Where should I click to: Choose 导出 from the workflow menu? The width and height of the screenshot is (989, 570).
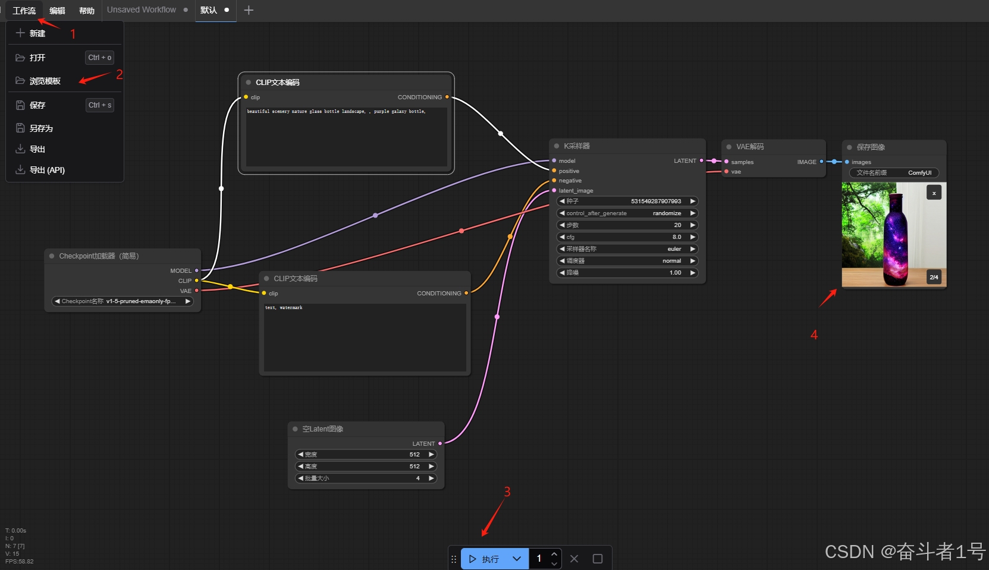(65, 149)
